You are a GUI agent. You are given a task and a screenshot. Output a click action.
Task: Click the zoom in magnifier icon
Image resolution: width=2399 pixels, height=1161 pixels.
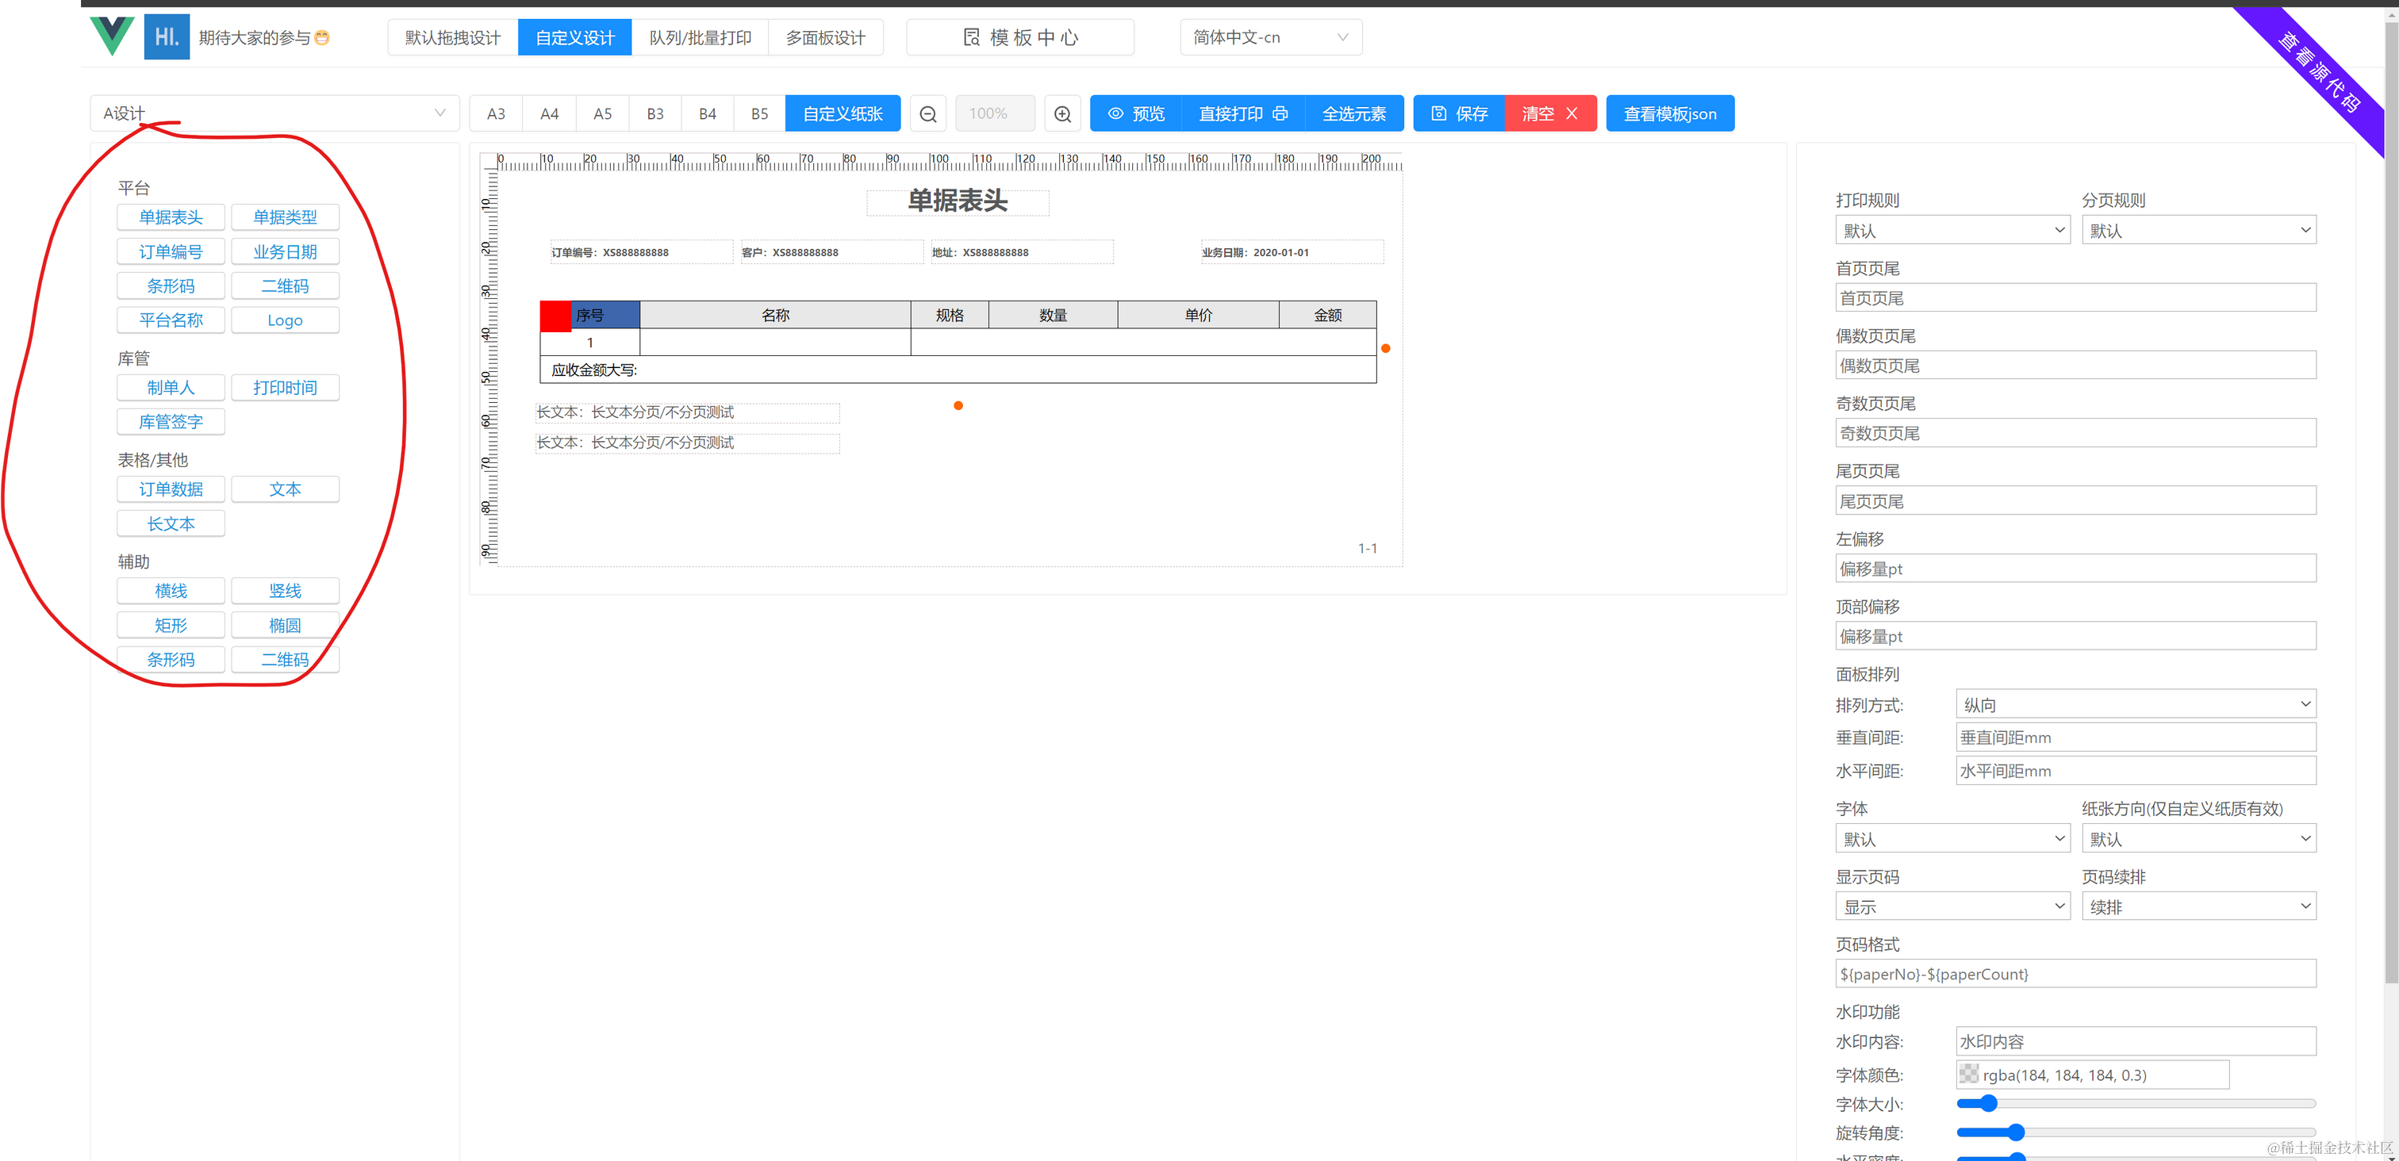click(1061, 113)
